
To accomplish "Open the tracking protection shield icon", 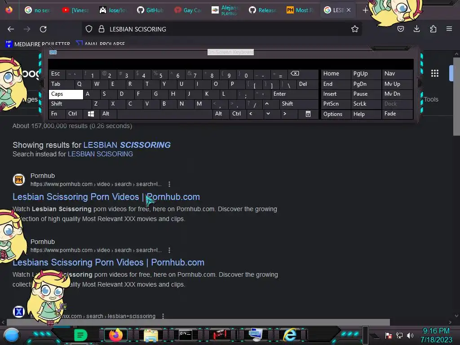I will (89, 29).
